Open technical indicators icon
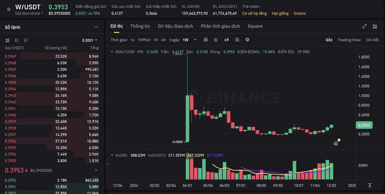The image size is (385, 194). point(216,40)
